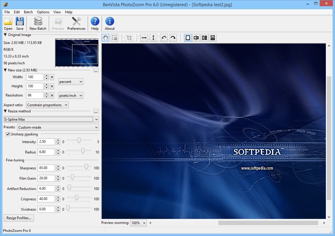Switch to stacked horizontal split preview

[x=213, y=38]
